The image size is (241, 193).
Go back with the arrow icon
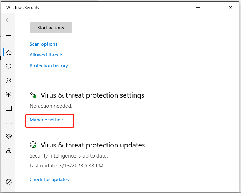click(8, 20)
